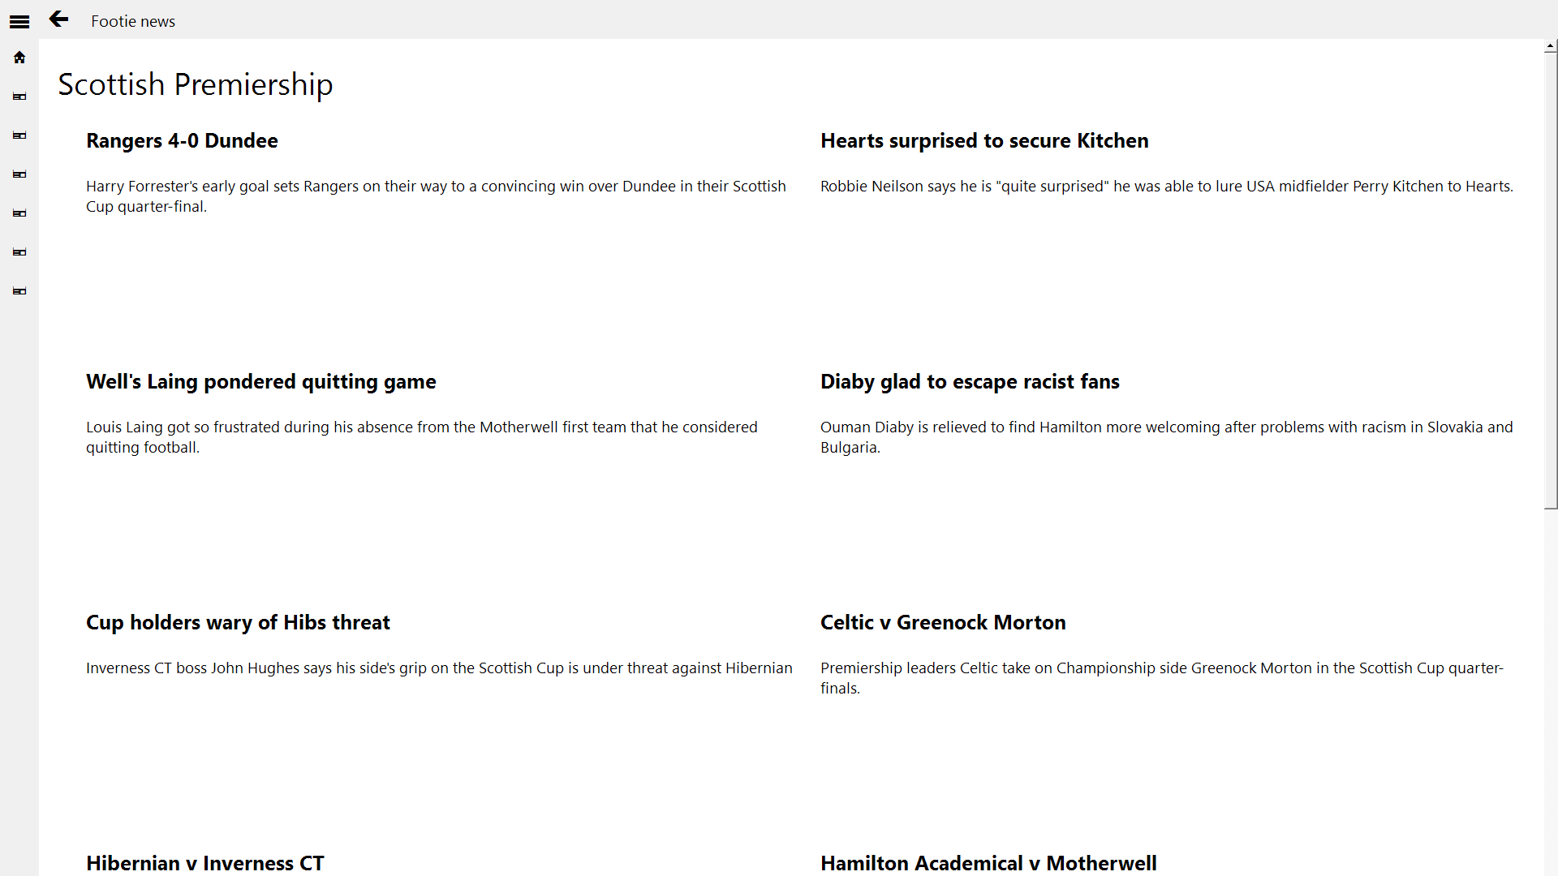Open Cup holders wary of Hibs threat
Image resolution: width=1558 pixels, height=876 pixels.
238,623
